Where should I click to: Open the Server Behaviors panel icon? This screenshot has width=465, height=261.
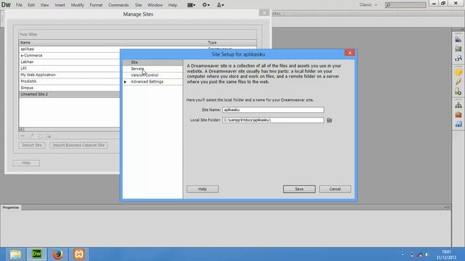(458, 91)
